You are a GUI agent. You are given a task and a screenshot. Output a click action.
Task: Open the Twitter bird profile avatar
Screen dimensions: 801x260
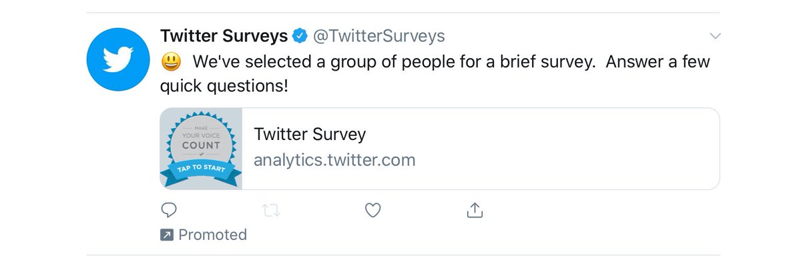pyautogui.click(x=117, y=60)
